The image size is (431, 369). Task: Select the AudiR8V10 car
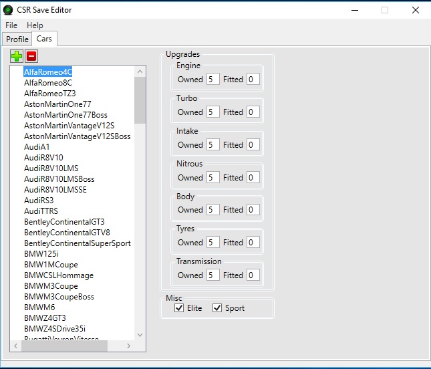[43, 158]
